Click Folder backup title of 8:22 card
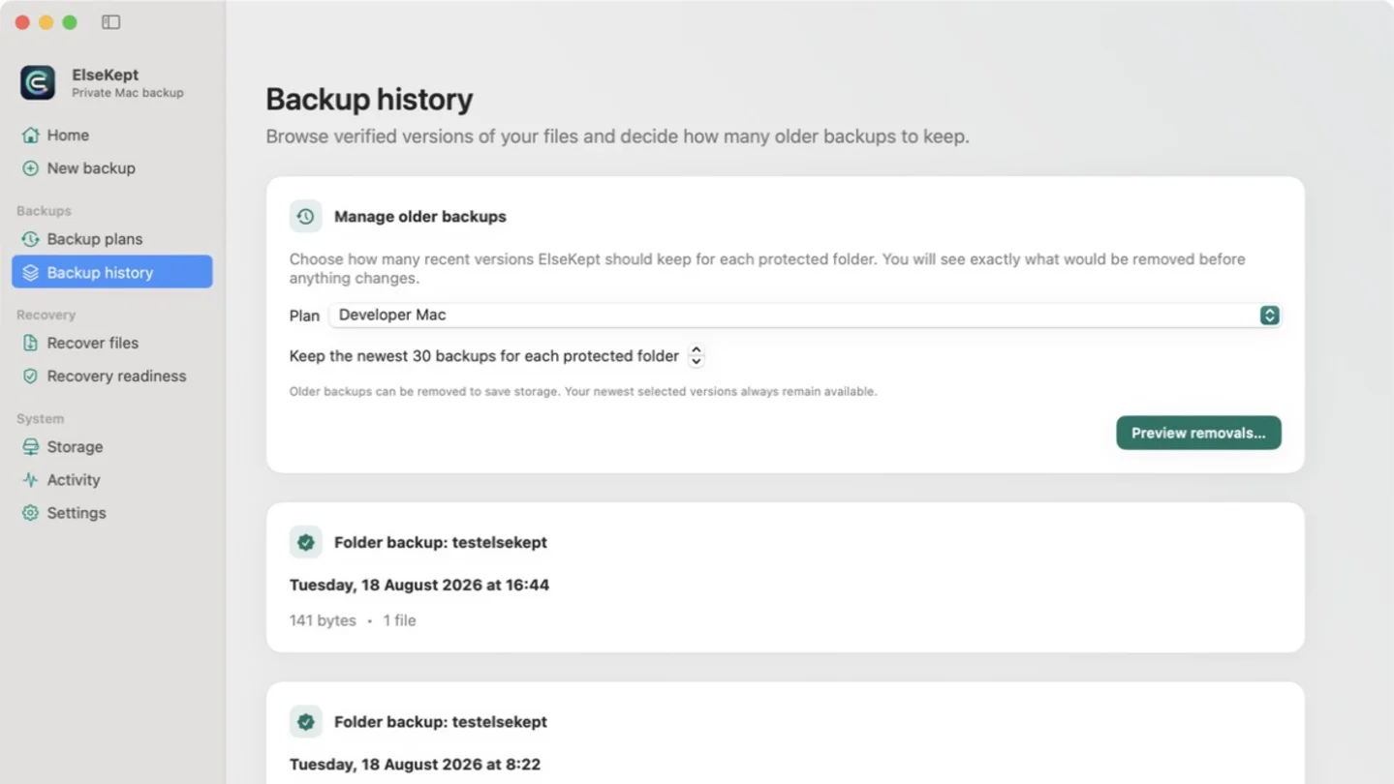Viewport: 1394px width, 784px height. click(441, 722)
